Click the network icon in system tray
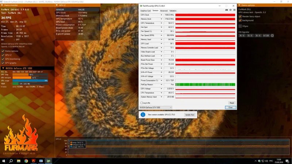The image size is (292, 164). click(x=263, y=161)
